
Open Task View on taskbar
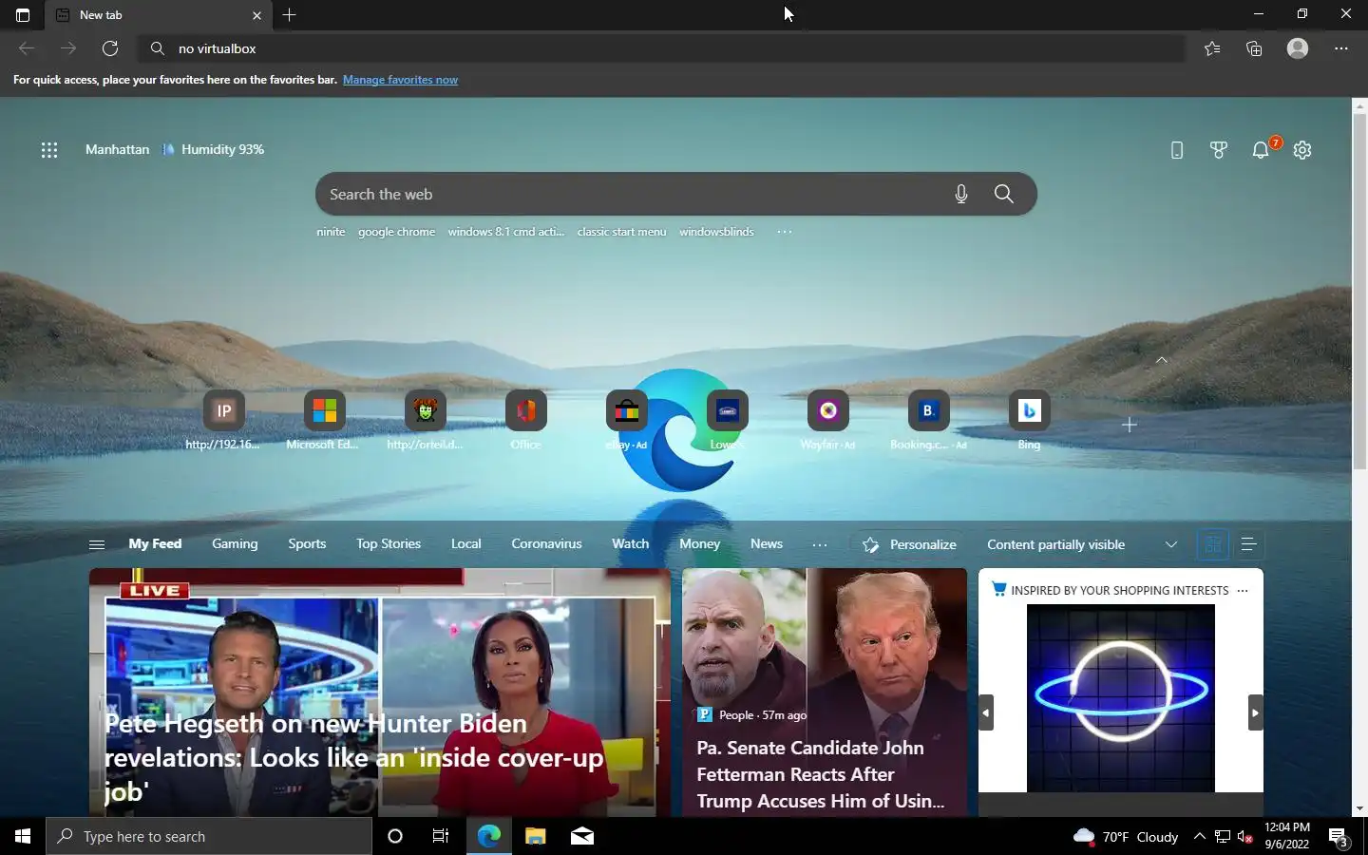441,836
